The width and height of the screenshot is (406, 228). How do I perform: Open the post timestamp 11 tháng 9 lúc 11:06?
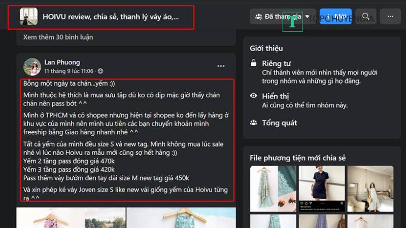pos(69,71)
